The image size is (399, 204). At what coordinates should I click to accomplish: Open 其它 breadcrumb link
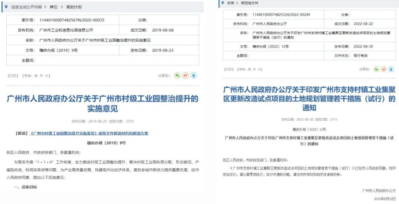[x=54, y=7]
